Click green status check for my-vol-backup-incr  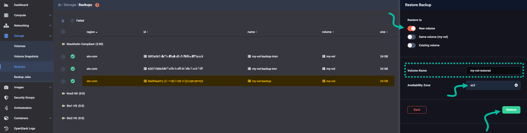pos(73,69)
